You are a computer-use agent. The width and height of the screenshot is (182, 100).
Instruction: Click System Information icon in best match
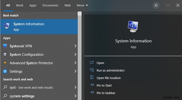tap(7, 26)
